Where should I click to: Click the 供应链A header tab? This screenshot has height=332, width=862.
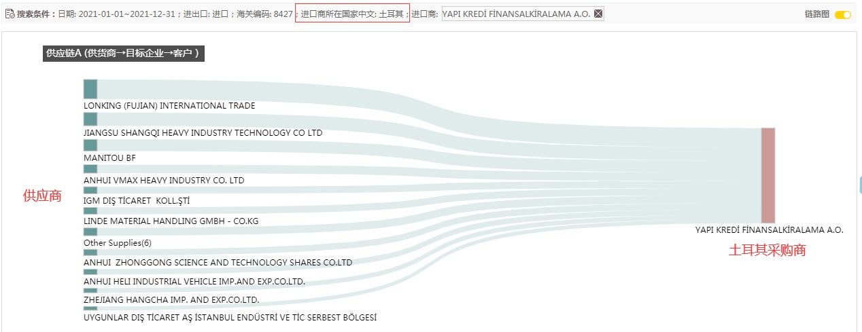point(124,54)
